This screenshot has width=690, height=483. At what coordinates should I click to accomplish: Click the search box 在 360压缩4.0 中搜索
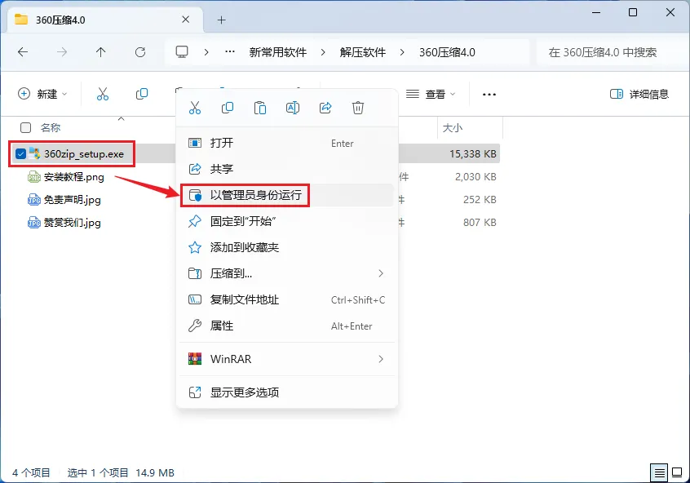point(612,52)
